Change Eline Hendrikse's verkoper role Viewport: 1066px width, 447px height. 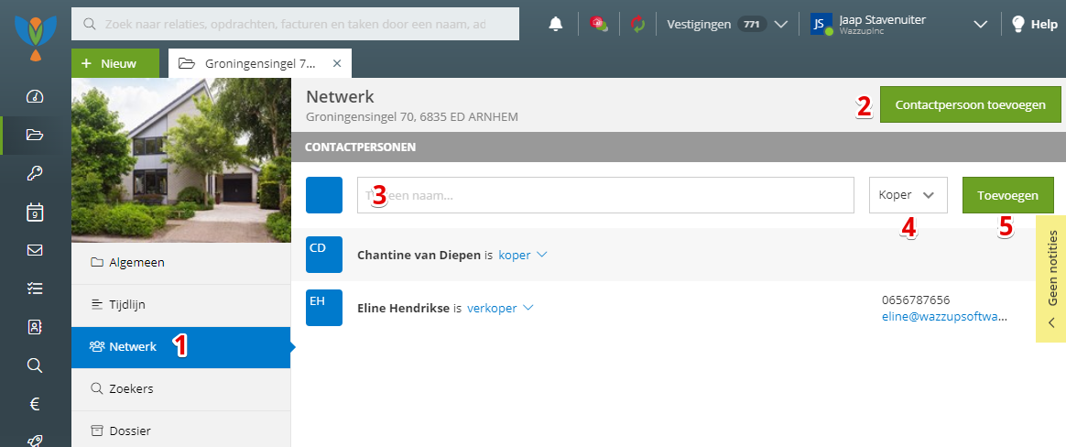pos(500,308)
